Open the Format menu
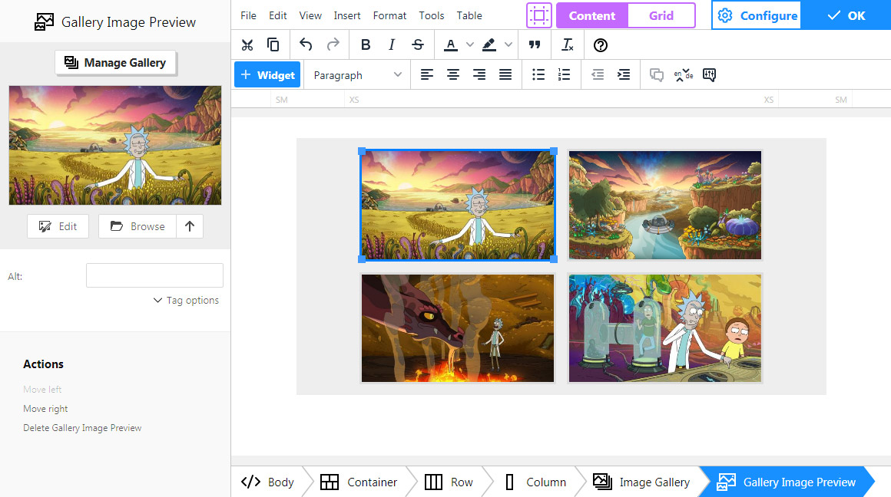Viewport: 891px width, 497px height. 390,15
